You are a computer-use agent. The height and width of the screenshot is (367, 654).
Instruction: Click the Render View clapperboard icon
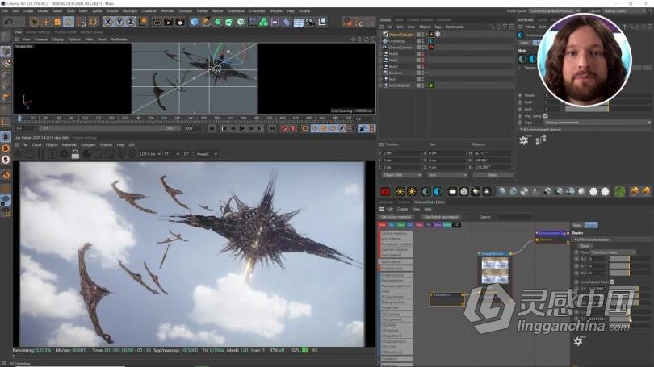[157, 22]
